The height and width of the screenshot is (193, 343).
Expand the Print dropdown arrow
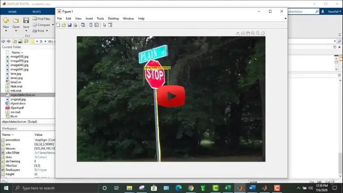tap(47, 31)
